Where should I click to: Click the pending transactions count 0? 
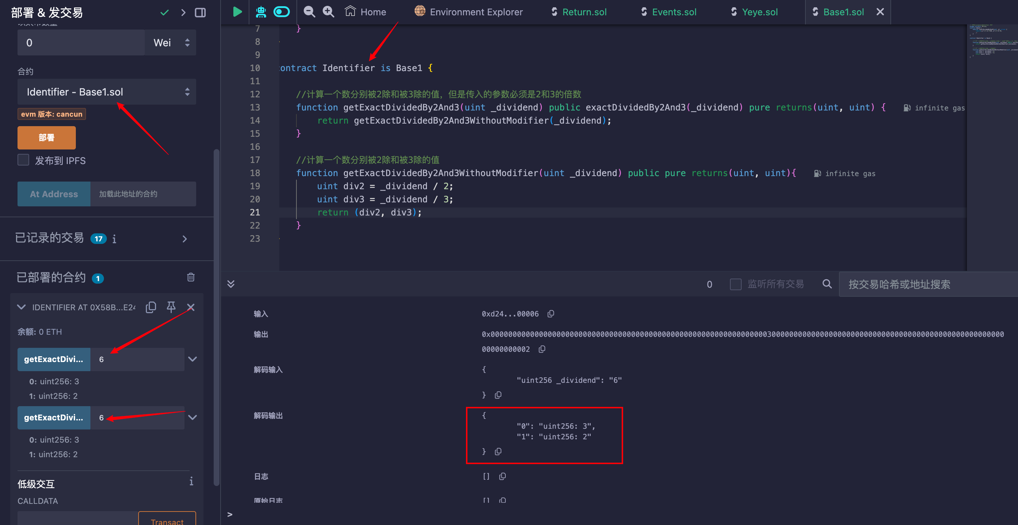point(710,284)
